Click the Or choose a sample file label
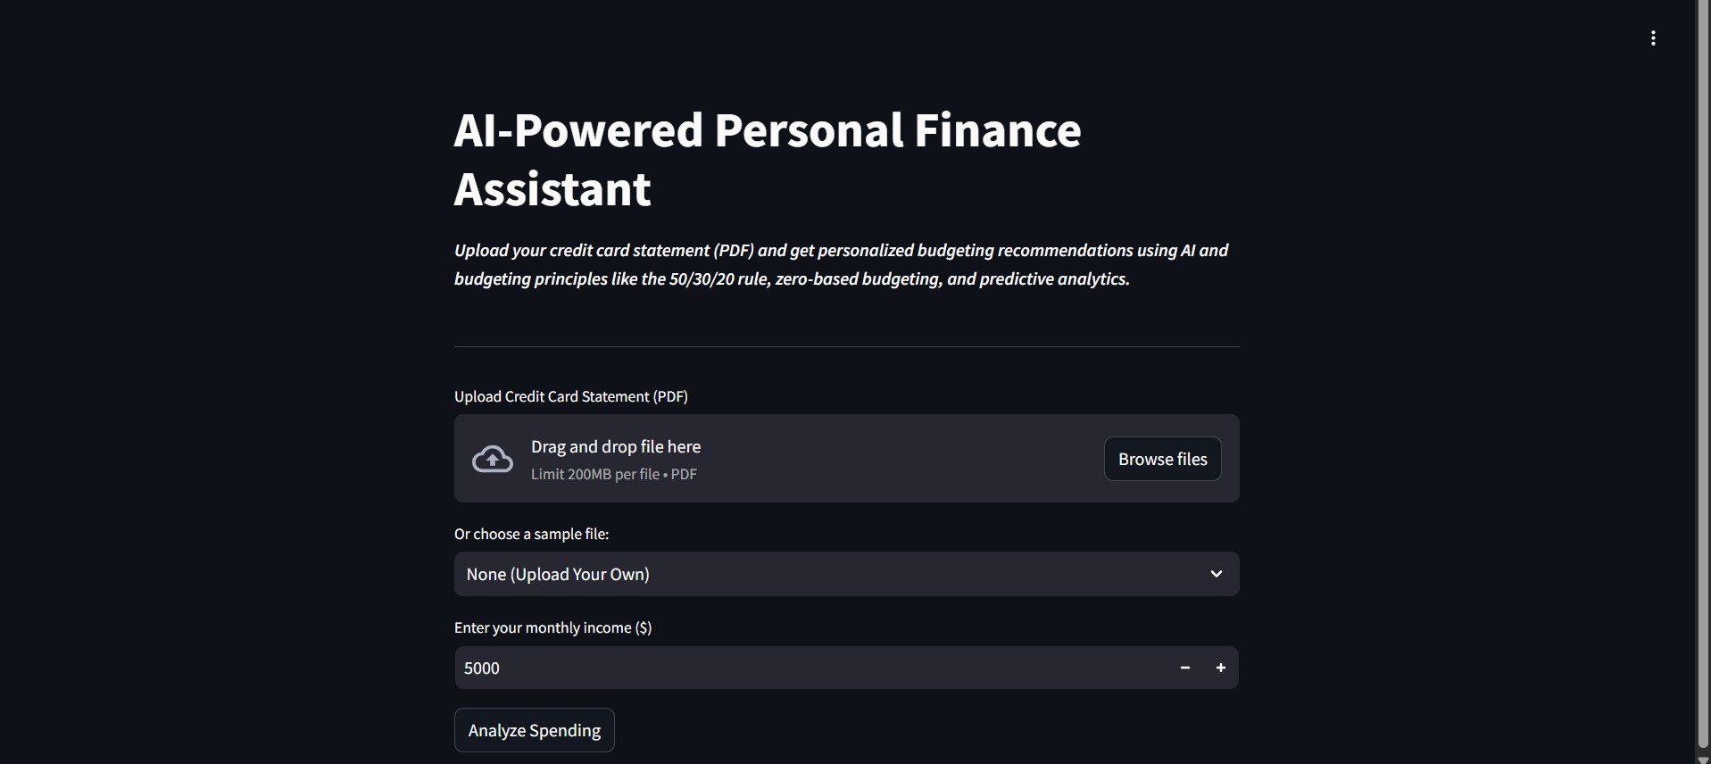Viewport: 1711px width, 764px height. click(x=531, y=534)
